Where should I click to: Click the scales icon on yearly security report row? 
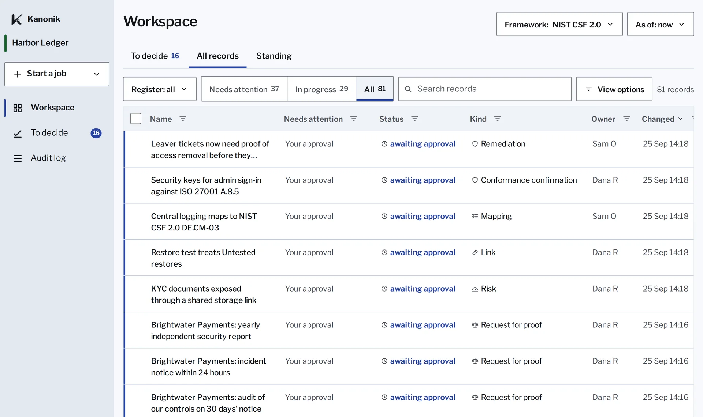[475, 325]
